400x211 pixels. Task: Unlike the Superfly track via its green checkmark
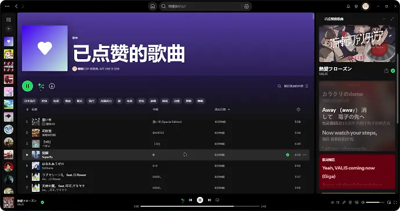point(288,155)
